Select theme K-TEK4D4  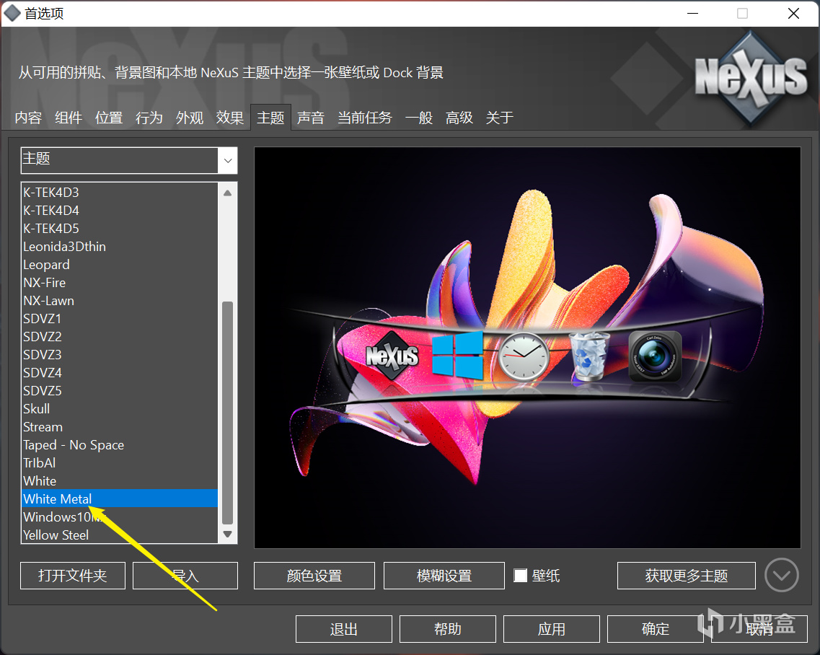coord(119,211)
